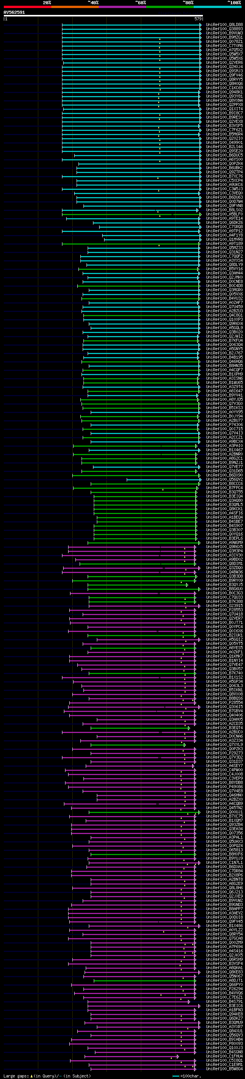245x1079 pixels.
Task: Select hit label UniRef100_C3W5J3
Action: [x=224, y=189]
